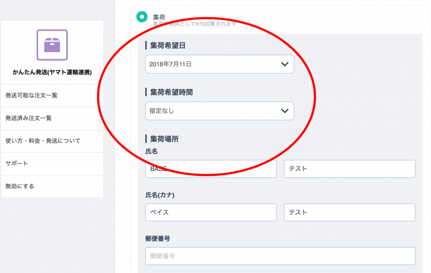Open the 集荷希望時間 dropdown showing 指定なし
The width and height of the screenshot is (431, 273).
220,111
